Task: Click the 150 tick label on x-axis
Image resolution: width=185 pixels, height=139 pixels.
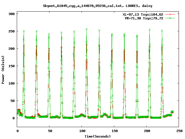Action: (x=114, y=131)
